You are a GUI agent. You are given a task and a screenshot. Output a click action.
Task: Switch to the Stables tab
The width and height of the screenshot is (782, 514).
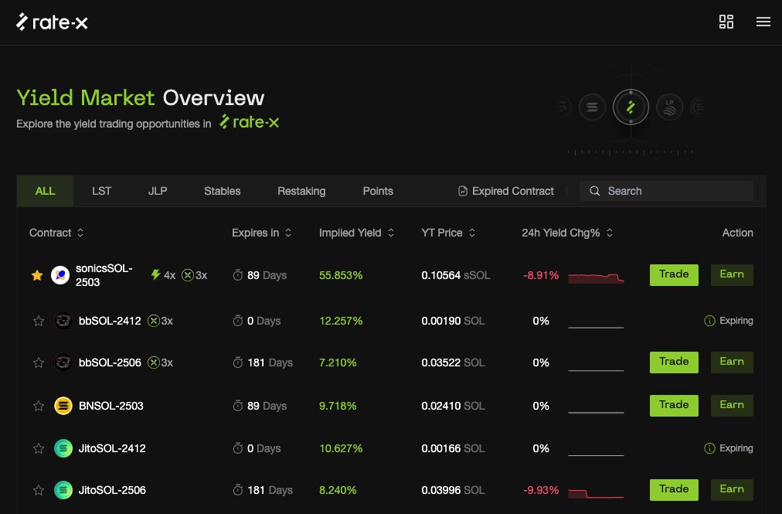[222, 191]
